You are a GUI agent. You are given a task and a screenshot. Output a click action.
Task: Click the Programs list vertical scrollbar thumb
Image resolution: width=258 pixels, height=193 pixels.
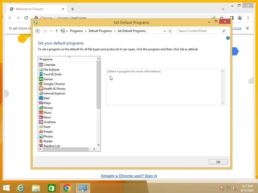(x=99, y=85)
